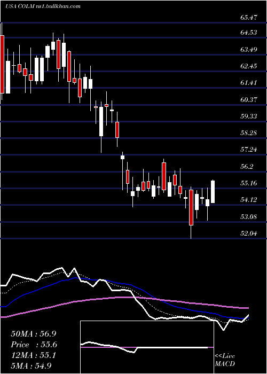267x374 pixels.
Task: Select the 54.12 price axis label
Action: (x=249, y=200)
